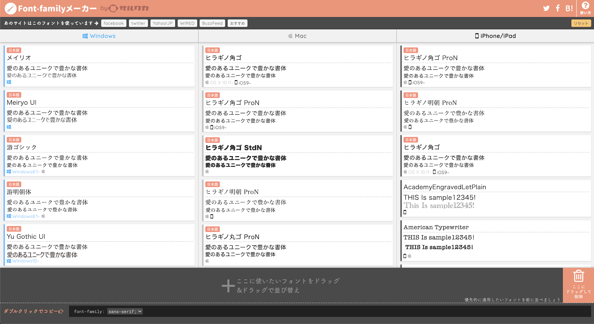Select the メイリオ font card
Viewport: 594px width, 324px height.
[x=99, y=66]
